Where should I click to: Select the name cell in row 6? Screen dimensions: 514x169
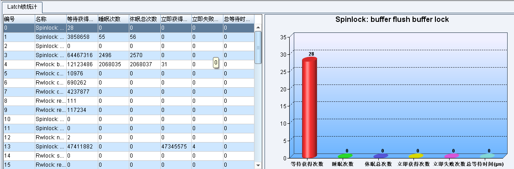point(50,83)
